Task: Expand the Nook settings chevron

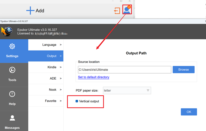Action: pyautogui.click(x=61, y=90)
